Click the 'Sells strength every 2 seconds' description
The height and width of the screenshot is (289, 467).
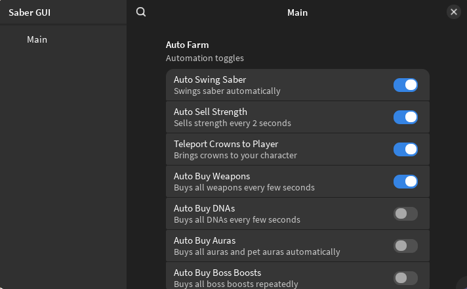[232, 123]
